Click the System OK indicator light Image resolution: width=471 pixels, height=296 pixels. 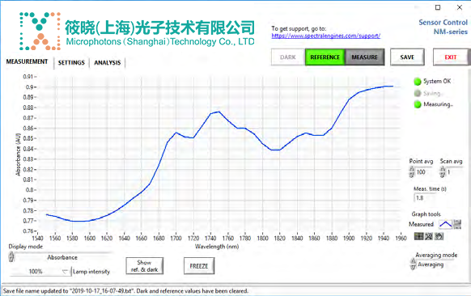(x=418, y=82)
